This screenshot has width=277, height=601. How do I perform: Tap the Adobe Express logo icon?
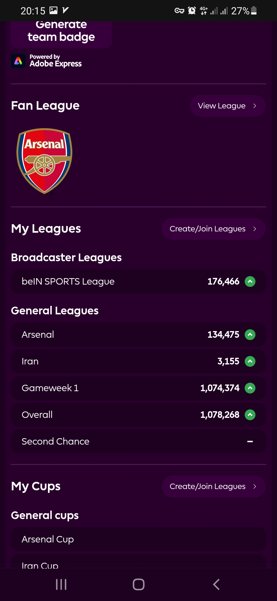(18, 61)
